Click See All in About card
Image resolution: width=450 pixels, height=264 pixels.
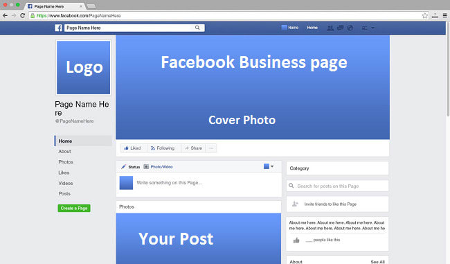(378, 262)
